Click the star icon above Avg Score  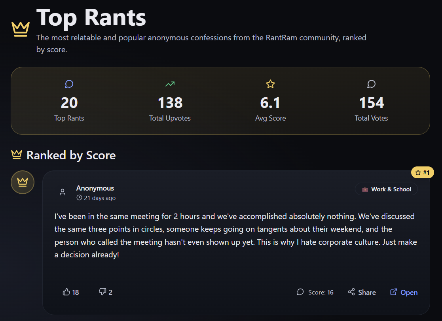(x=270, y=84)
